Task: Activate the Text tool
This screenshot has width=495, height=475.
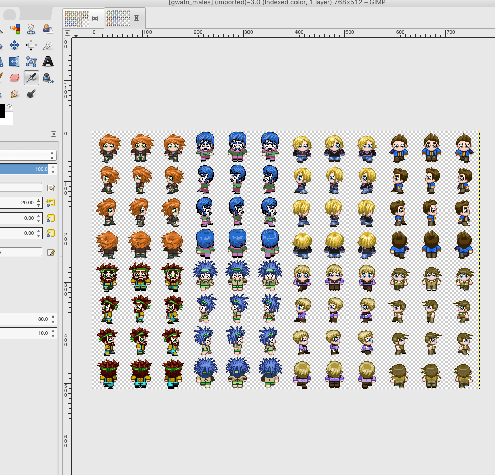Action: click(47, 62)
